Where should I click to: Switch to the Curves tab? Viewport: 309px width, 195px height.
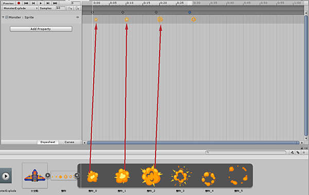tap(70, 142)
